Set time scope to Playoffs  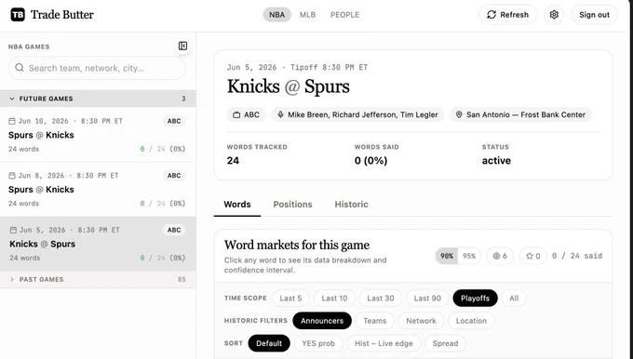[x=475, y=299]
